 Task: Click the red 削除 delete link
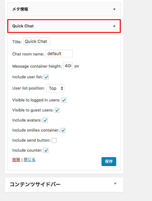tap(16, 160)
